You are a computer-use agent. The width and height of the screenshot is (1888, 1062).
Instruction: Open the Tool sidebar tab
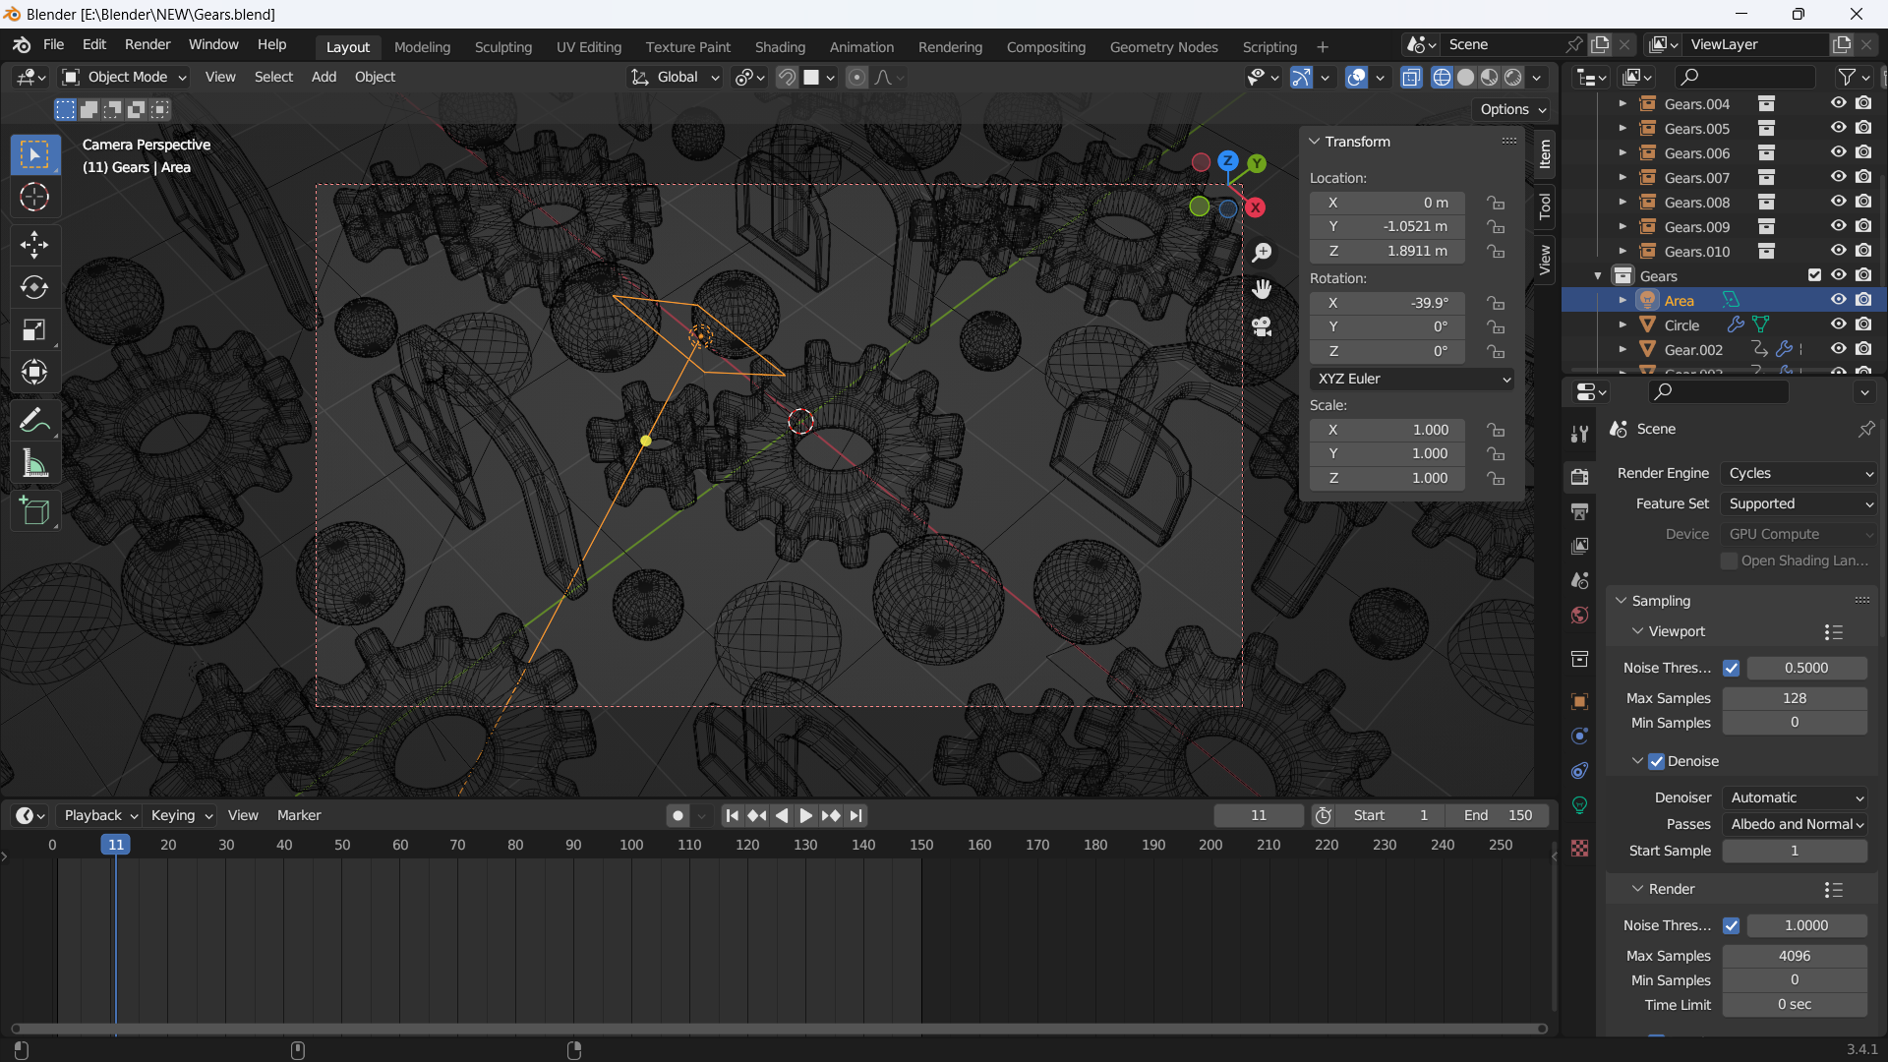click(x=1545, y=206)
